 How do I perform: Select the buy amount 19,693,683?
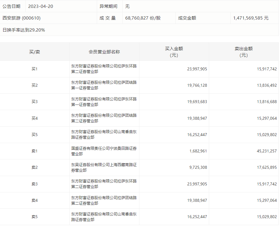click(197, 102)
